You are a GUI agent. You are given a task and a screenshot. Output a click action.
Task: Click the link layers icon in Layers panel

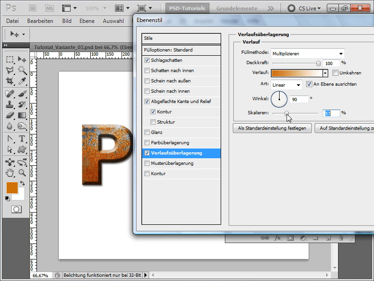tap(265, 238)
